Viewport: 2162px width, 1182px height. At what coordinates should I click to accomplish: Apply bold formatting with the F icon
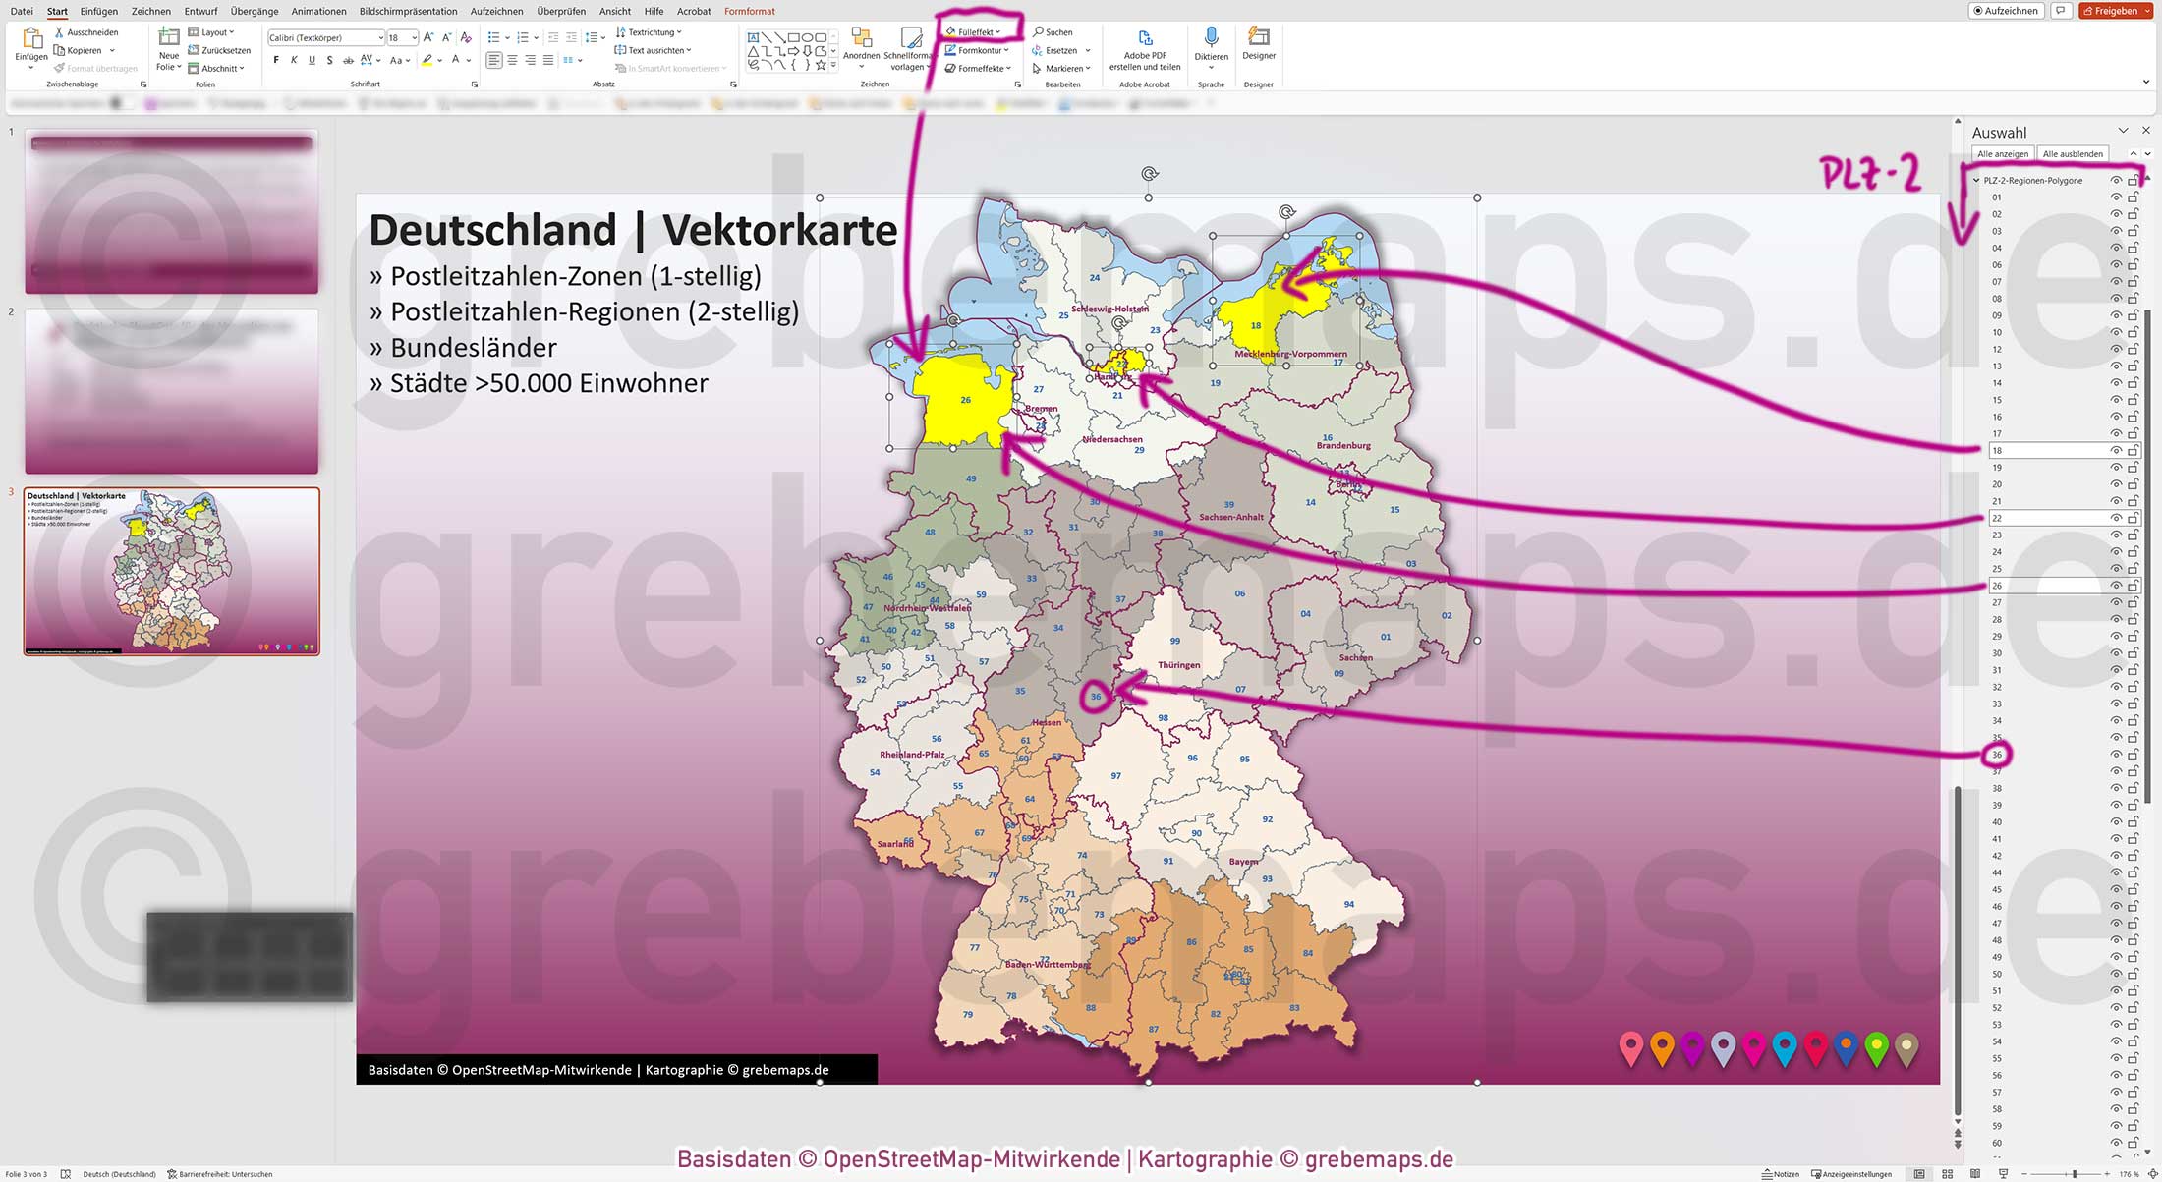tap(275, 59)
